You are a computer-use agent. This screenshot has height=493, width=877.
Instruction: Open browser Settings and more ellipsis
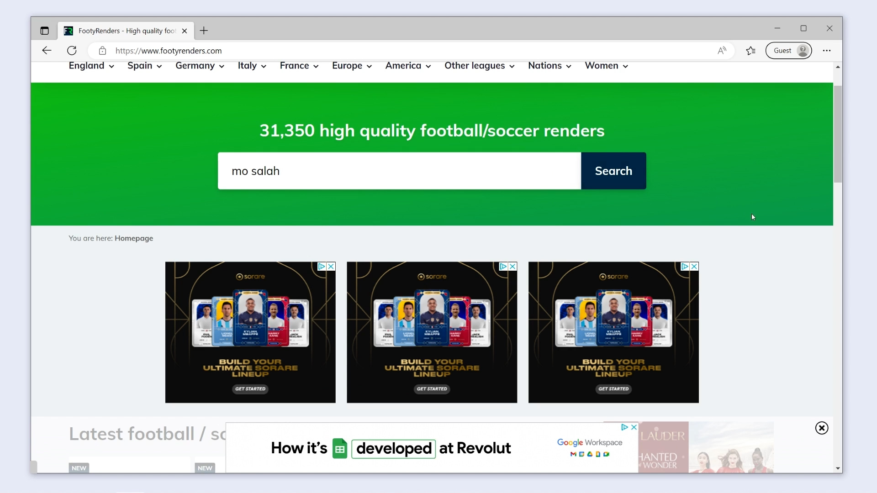click(827, 51)
